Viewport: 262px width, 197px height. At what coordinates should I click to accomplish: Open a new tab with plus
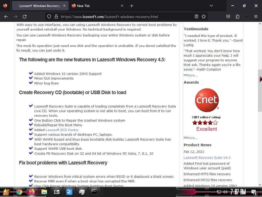click(x=132, y=6)
